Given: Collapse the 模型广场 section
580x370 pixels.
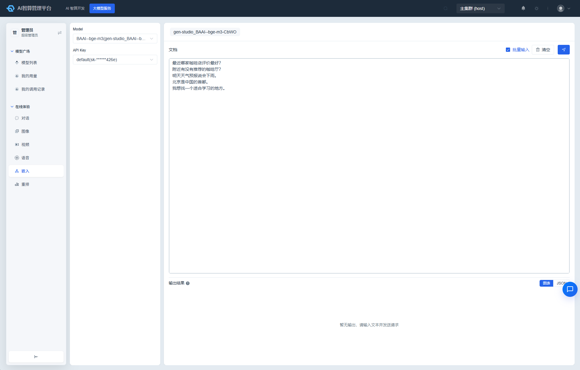Looking at the screenshot, I should [x=20, y=51].
